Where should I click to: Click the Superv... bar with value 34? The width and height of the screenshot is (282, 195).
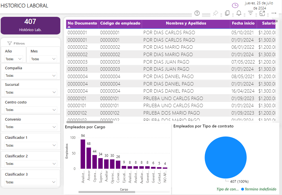coord(100,163)
